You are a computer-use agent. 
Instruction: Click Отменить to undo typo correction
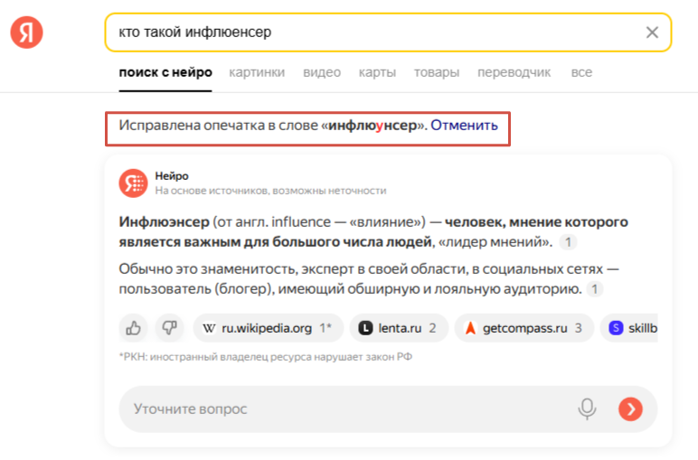coord(464,126)
